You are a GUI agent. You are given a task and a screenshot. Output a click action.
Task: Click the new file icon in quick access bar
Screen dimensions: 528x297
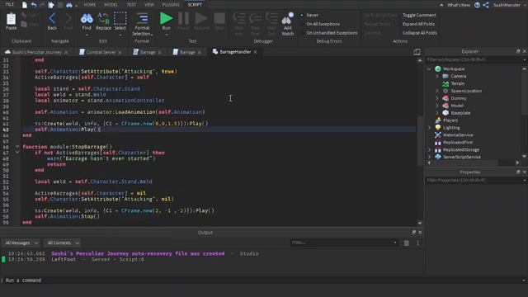tap(25, 5)
